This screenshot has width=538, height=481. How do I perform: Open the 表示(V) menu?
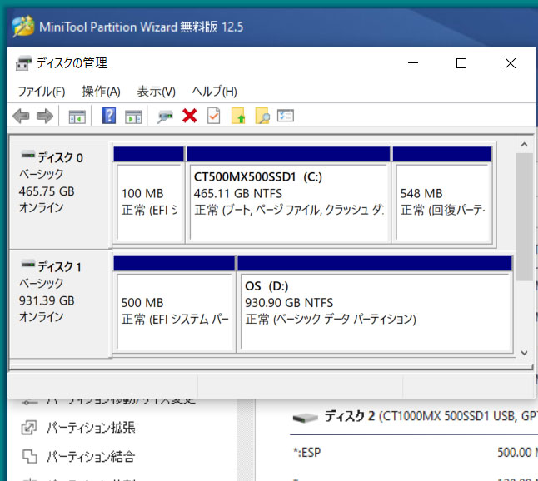click(156, 92)
